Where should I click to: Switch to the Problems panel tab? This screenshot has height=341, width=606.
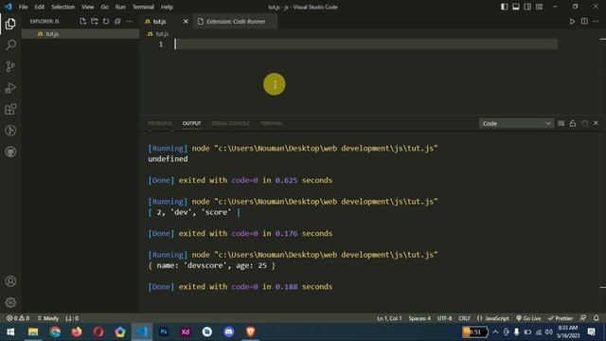point(160,123)
